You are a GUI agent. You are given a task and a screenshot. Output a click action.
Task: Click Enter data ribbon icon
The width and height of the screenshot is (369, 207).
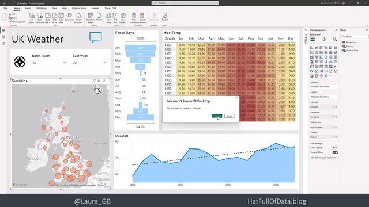point(61,18)
